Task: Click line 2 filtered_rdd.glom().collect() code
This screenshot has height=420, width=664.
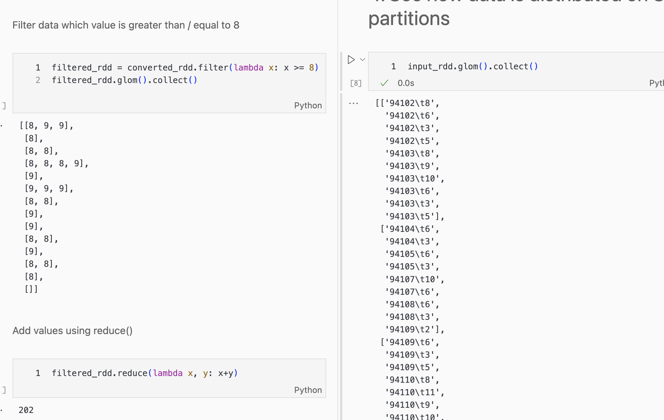Action: point(124,80)
